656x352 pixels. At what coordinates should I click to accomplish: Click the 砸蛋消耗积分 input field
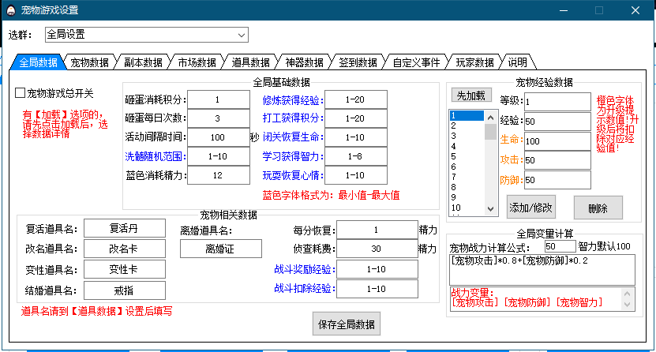tap(217, 99)
